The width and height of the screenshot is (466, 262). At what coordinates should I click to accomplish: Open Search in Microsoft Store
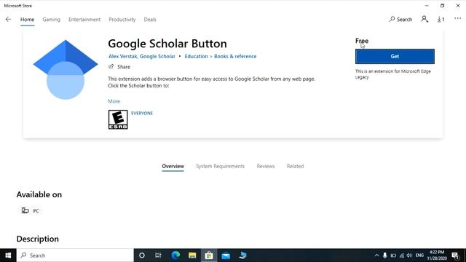pyautogui.click(x=400, y=20)
